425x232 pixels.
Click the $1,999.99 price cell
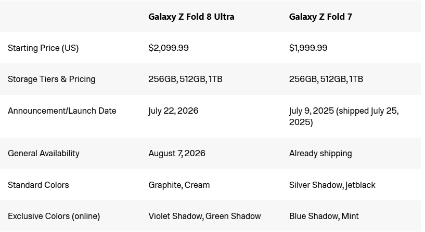coord(308,48)
